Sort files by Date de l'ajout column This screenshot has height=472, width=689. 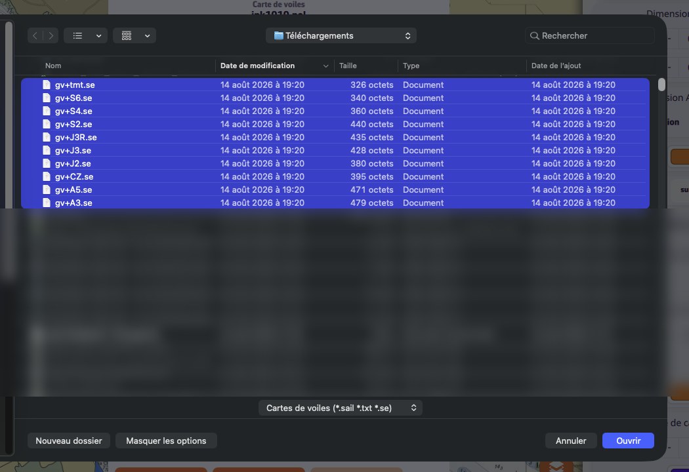coord(556,66)
